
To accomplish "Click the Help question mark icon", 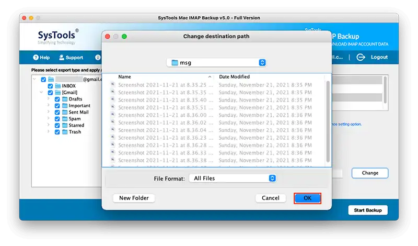I will pyautogui.click(x=36, y=58).
